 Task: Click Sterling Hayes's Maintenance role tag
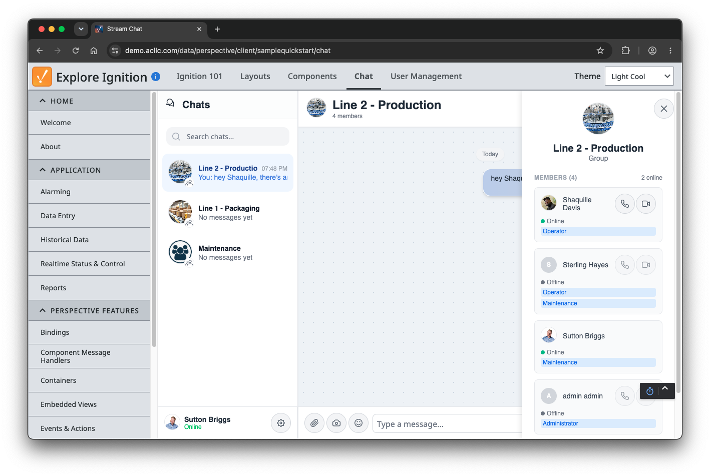click(x=598, y=303)
